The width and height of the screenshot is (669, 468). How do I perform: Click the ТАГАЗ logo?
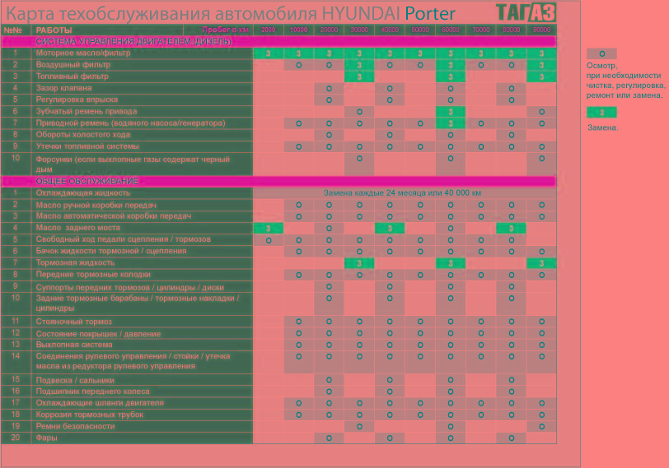pyautogui.click(x=526, y=12)
